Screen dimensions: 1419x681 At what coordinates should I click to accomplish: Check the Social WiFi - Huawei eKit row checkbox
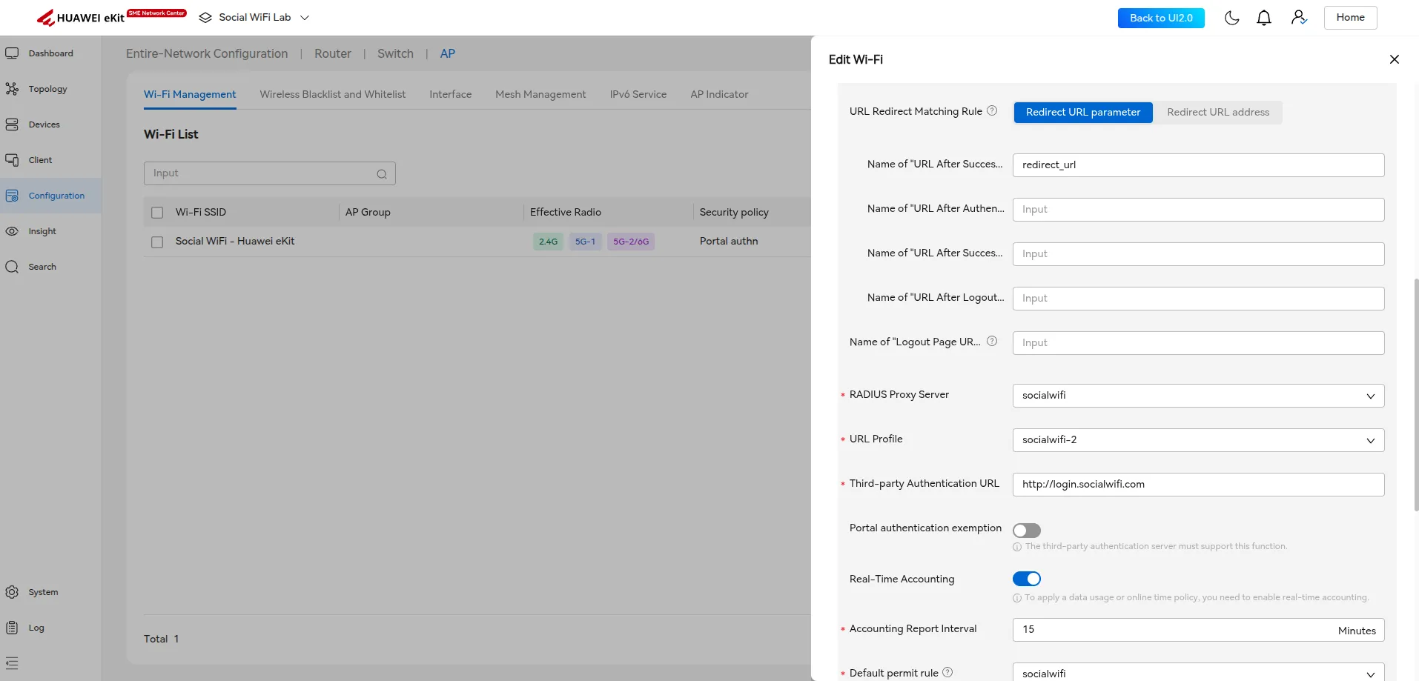click(x=157, y=242)
